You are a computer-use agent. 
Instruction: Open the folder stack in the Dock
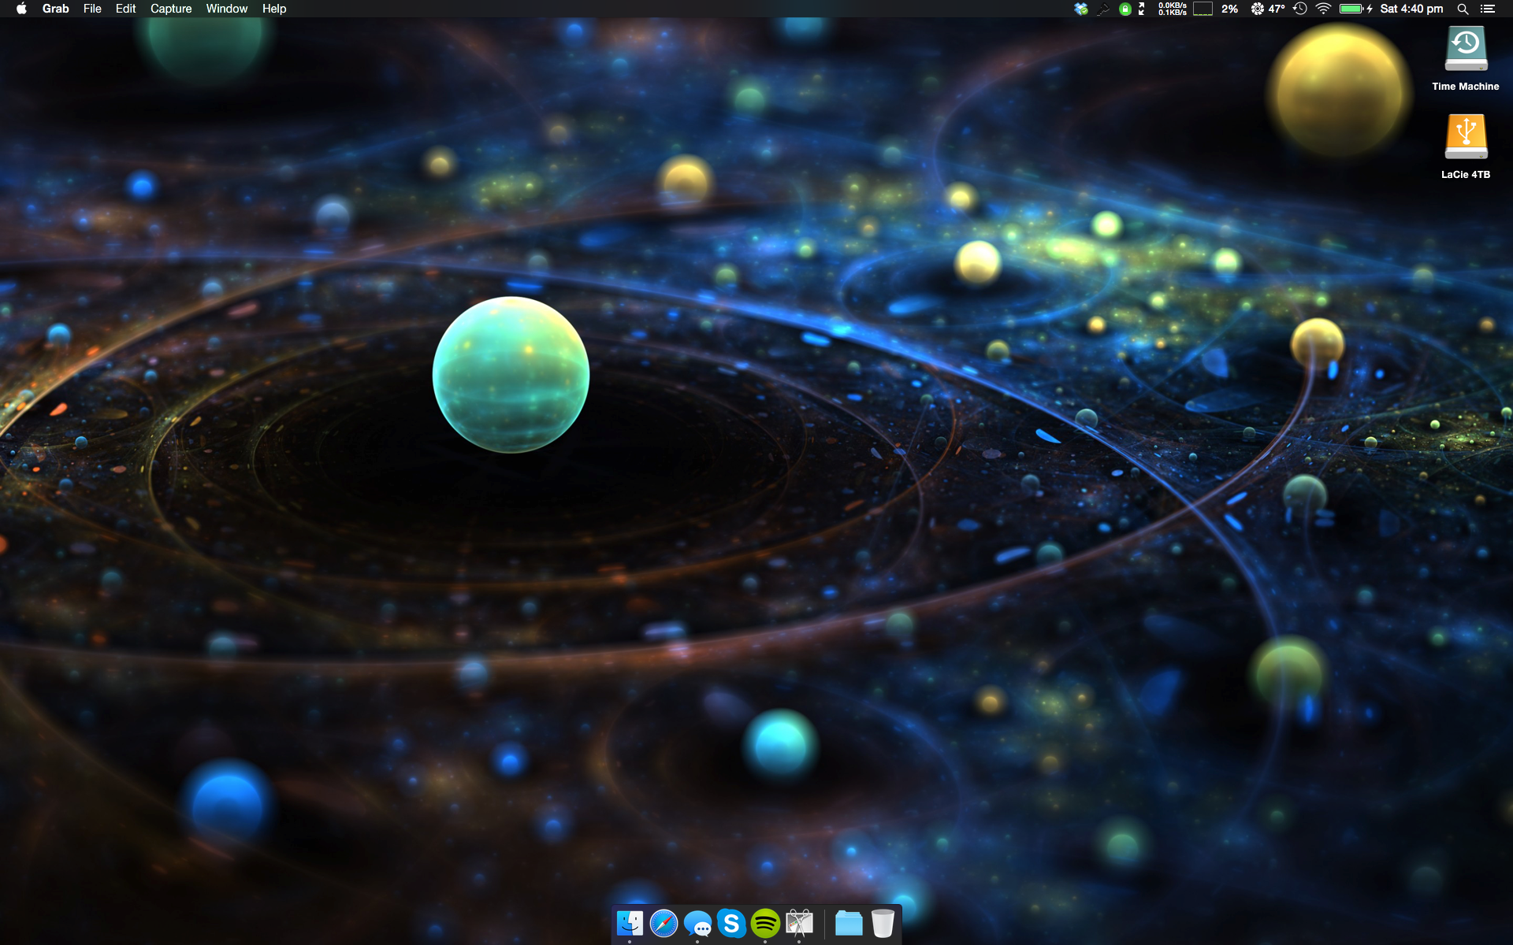point(849,923)
